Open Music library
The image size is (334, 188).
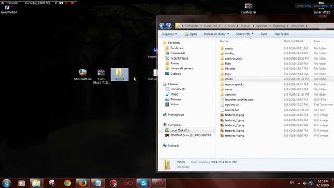click(x=172, y=94)
